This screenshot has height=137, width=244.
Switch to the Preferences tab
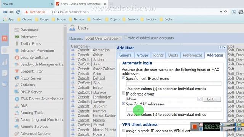[193, 55]
